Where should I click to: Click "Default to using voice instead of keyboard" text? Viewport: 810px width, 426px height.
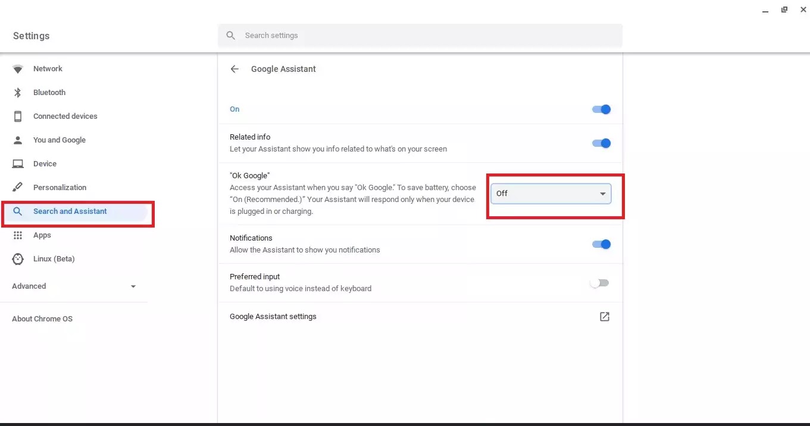click(x=301, y=289)
